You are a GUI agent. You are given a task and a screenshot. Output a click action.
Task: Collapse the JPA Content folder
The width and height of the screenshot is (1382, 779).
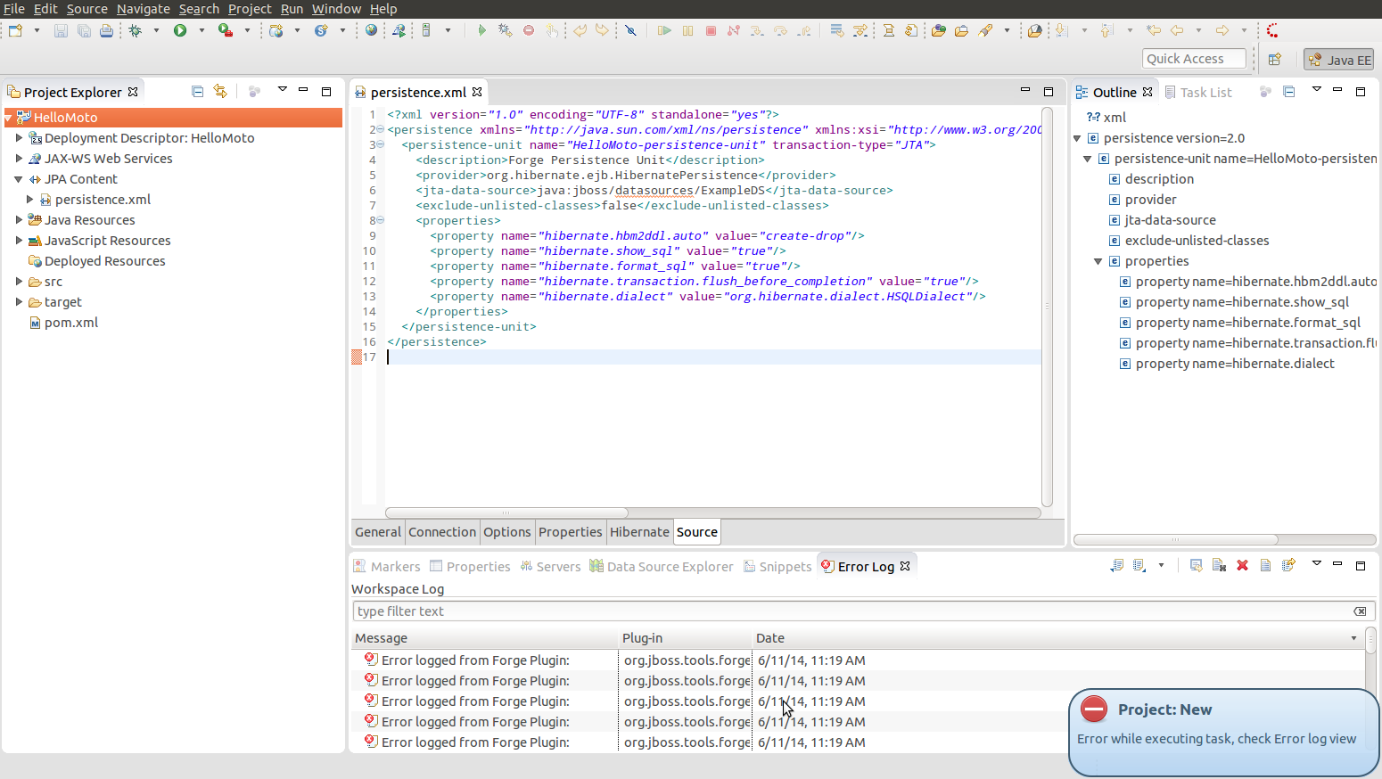(x=19, y=178)
